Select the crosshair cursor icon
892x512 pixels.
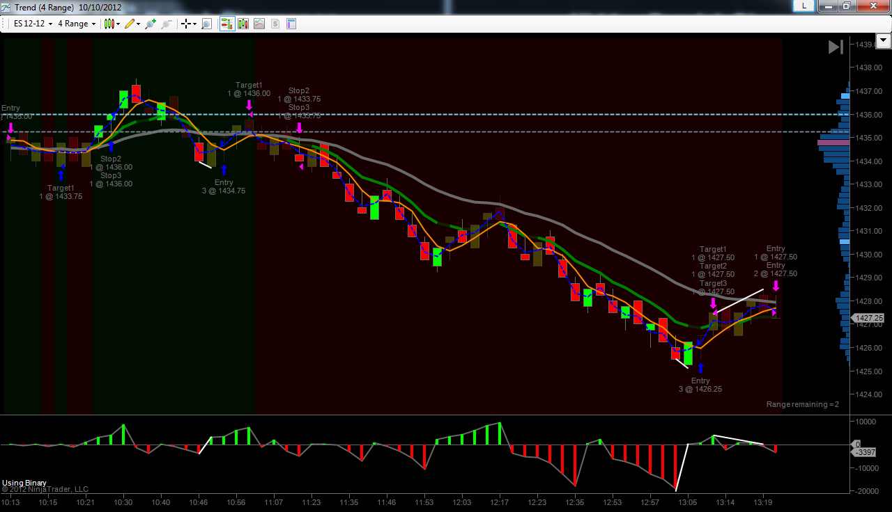186,24
